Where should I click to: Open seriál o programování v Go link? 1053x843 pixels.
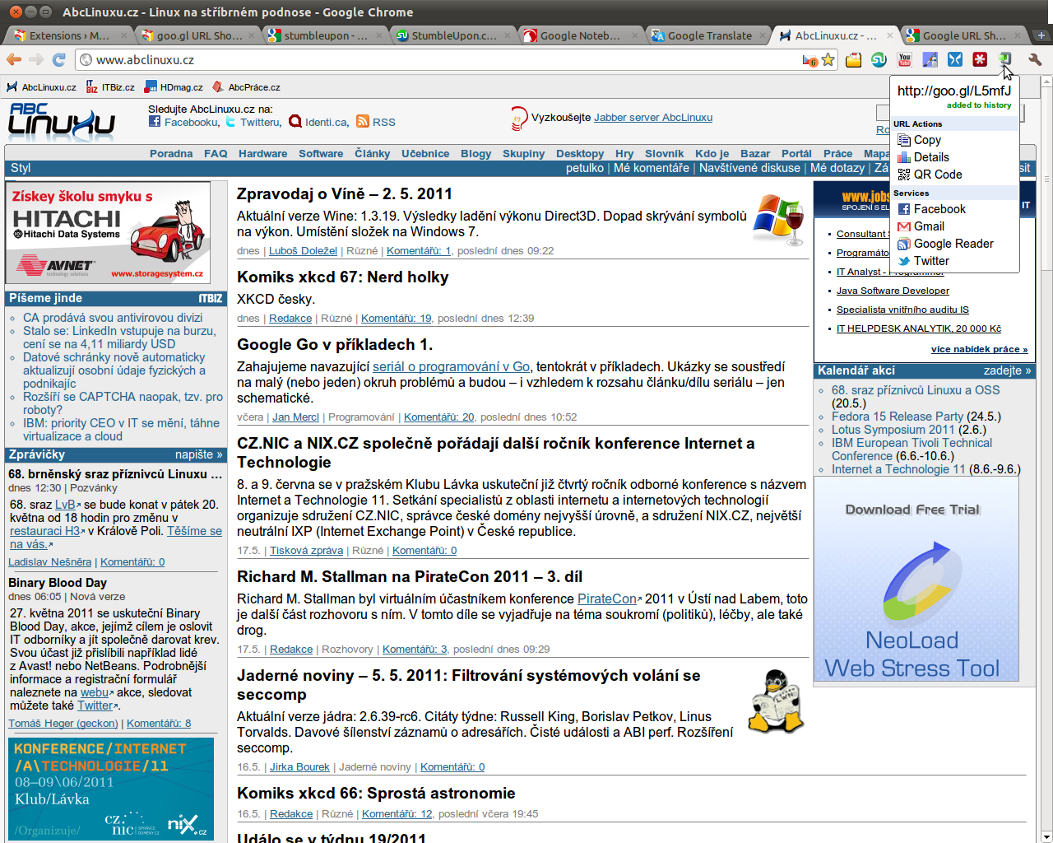pos(452,366)
